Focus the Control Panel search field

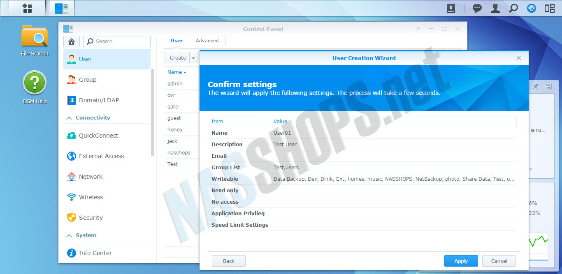coord(117,41)
